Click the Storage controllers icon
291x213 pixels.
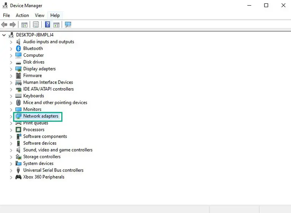click(18, 157)
